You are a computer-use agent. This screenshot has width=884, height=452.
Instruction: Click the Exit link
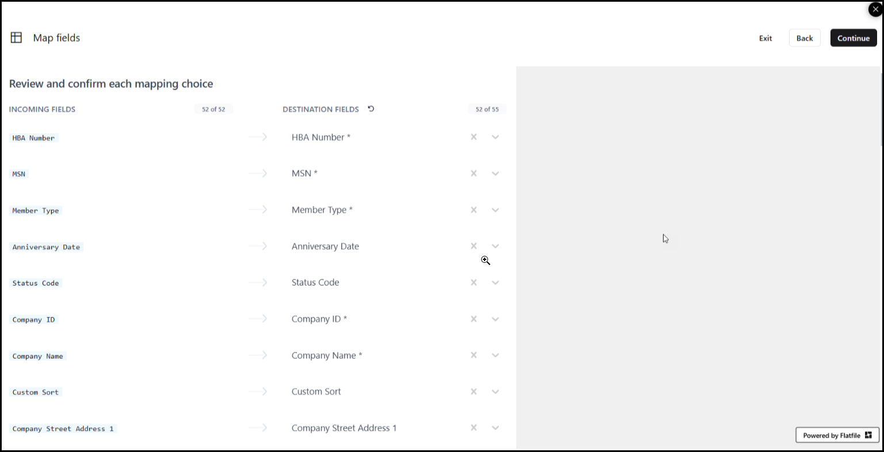765,38
